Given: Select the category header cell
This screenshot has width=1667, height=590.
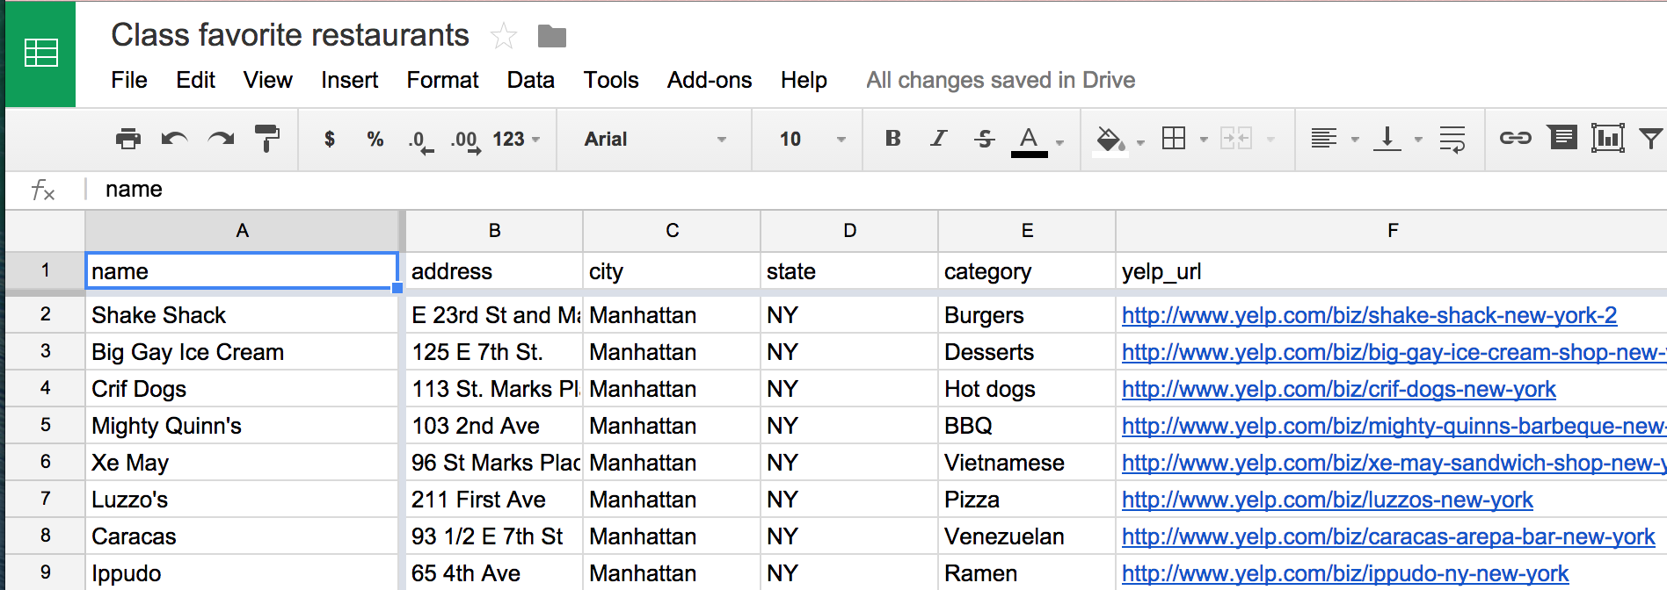Looking at the screenshot, I should point(1027,271).
